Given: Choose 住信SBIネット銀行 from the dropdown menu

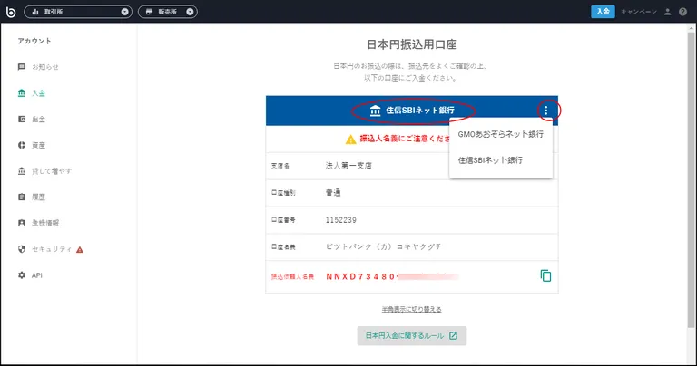Looking at the screenshot, I should pos(501,160).
